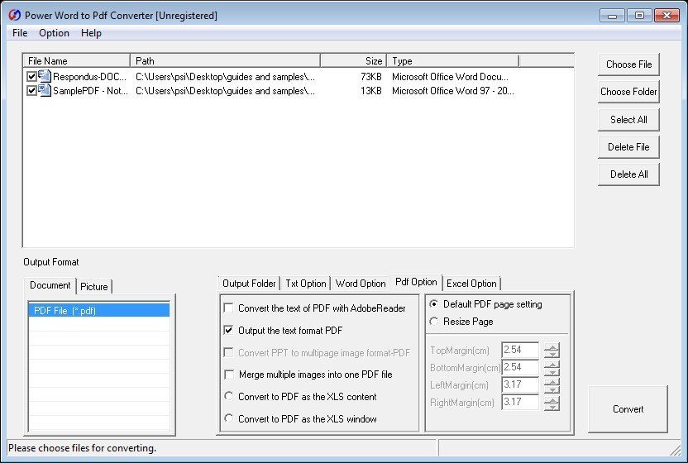Screen dimensions: 688x463
Task: Click the RightMargin value field
Action: 520,402
